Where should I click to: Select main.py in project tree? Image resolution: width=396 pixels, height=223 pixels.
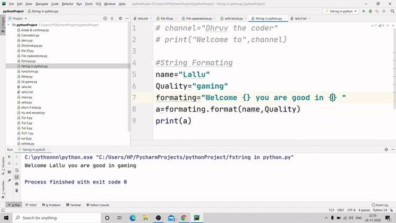coord(27,97)
